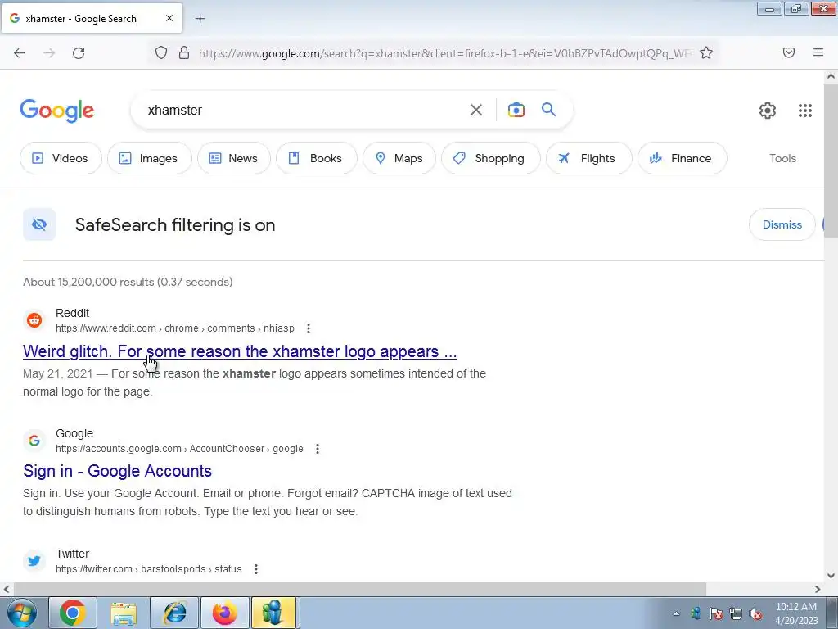Open more options for the Twitter result
Screen dimensions: 838x629
[x=256, y=568]
